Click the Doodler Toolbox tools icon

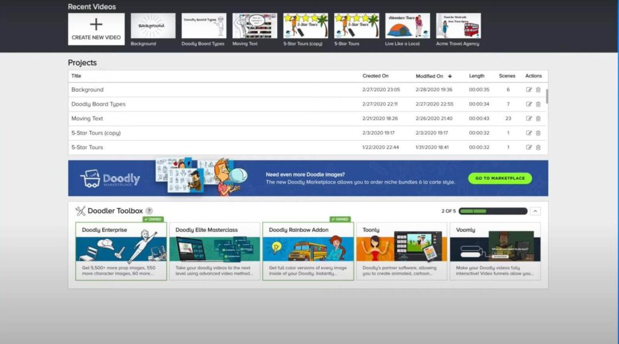click(80, 211)
